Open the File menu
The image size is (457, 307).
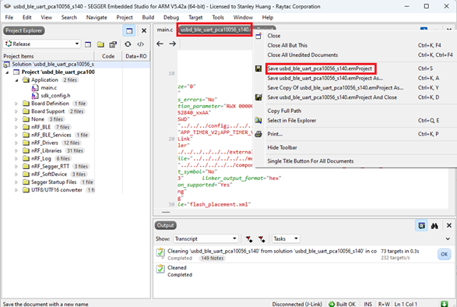click(x=9, y=17)
